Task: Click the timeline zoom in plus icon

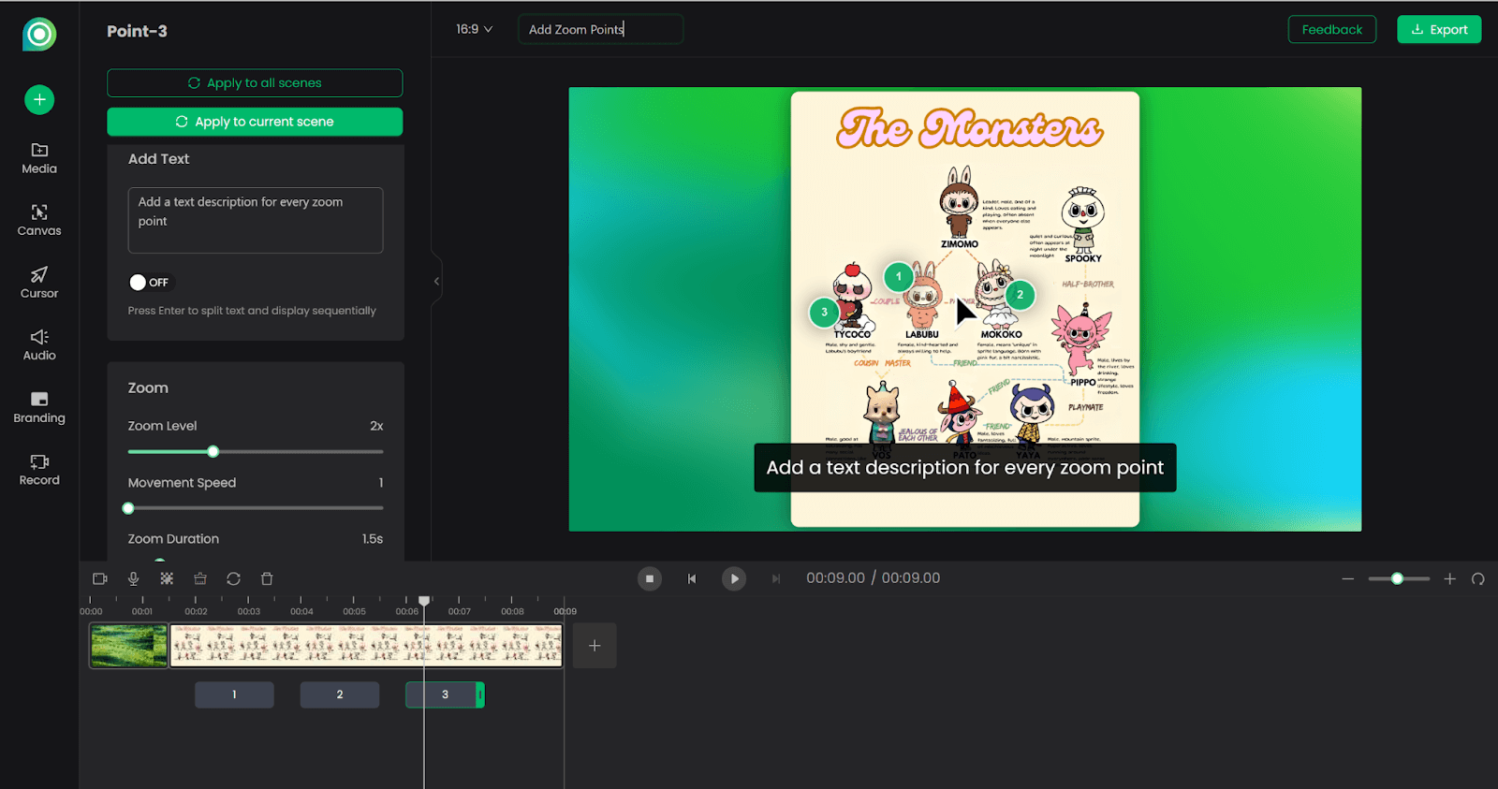Action: point(1449,578)
